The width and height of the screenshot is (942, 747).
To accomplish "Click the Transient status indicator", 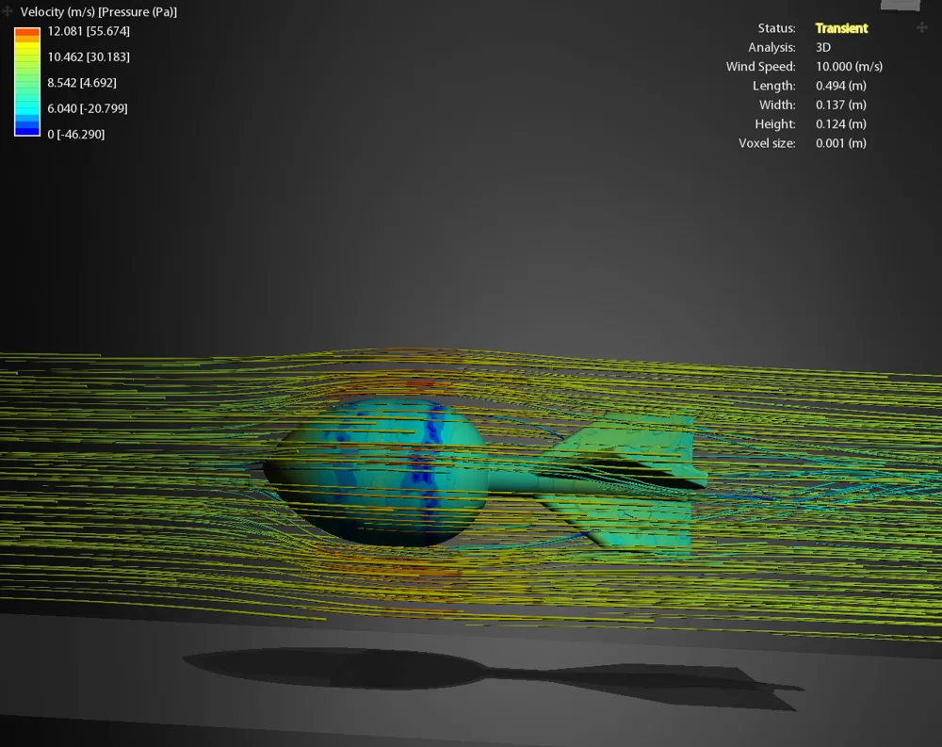I will point(841,28).
